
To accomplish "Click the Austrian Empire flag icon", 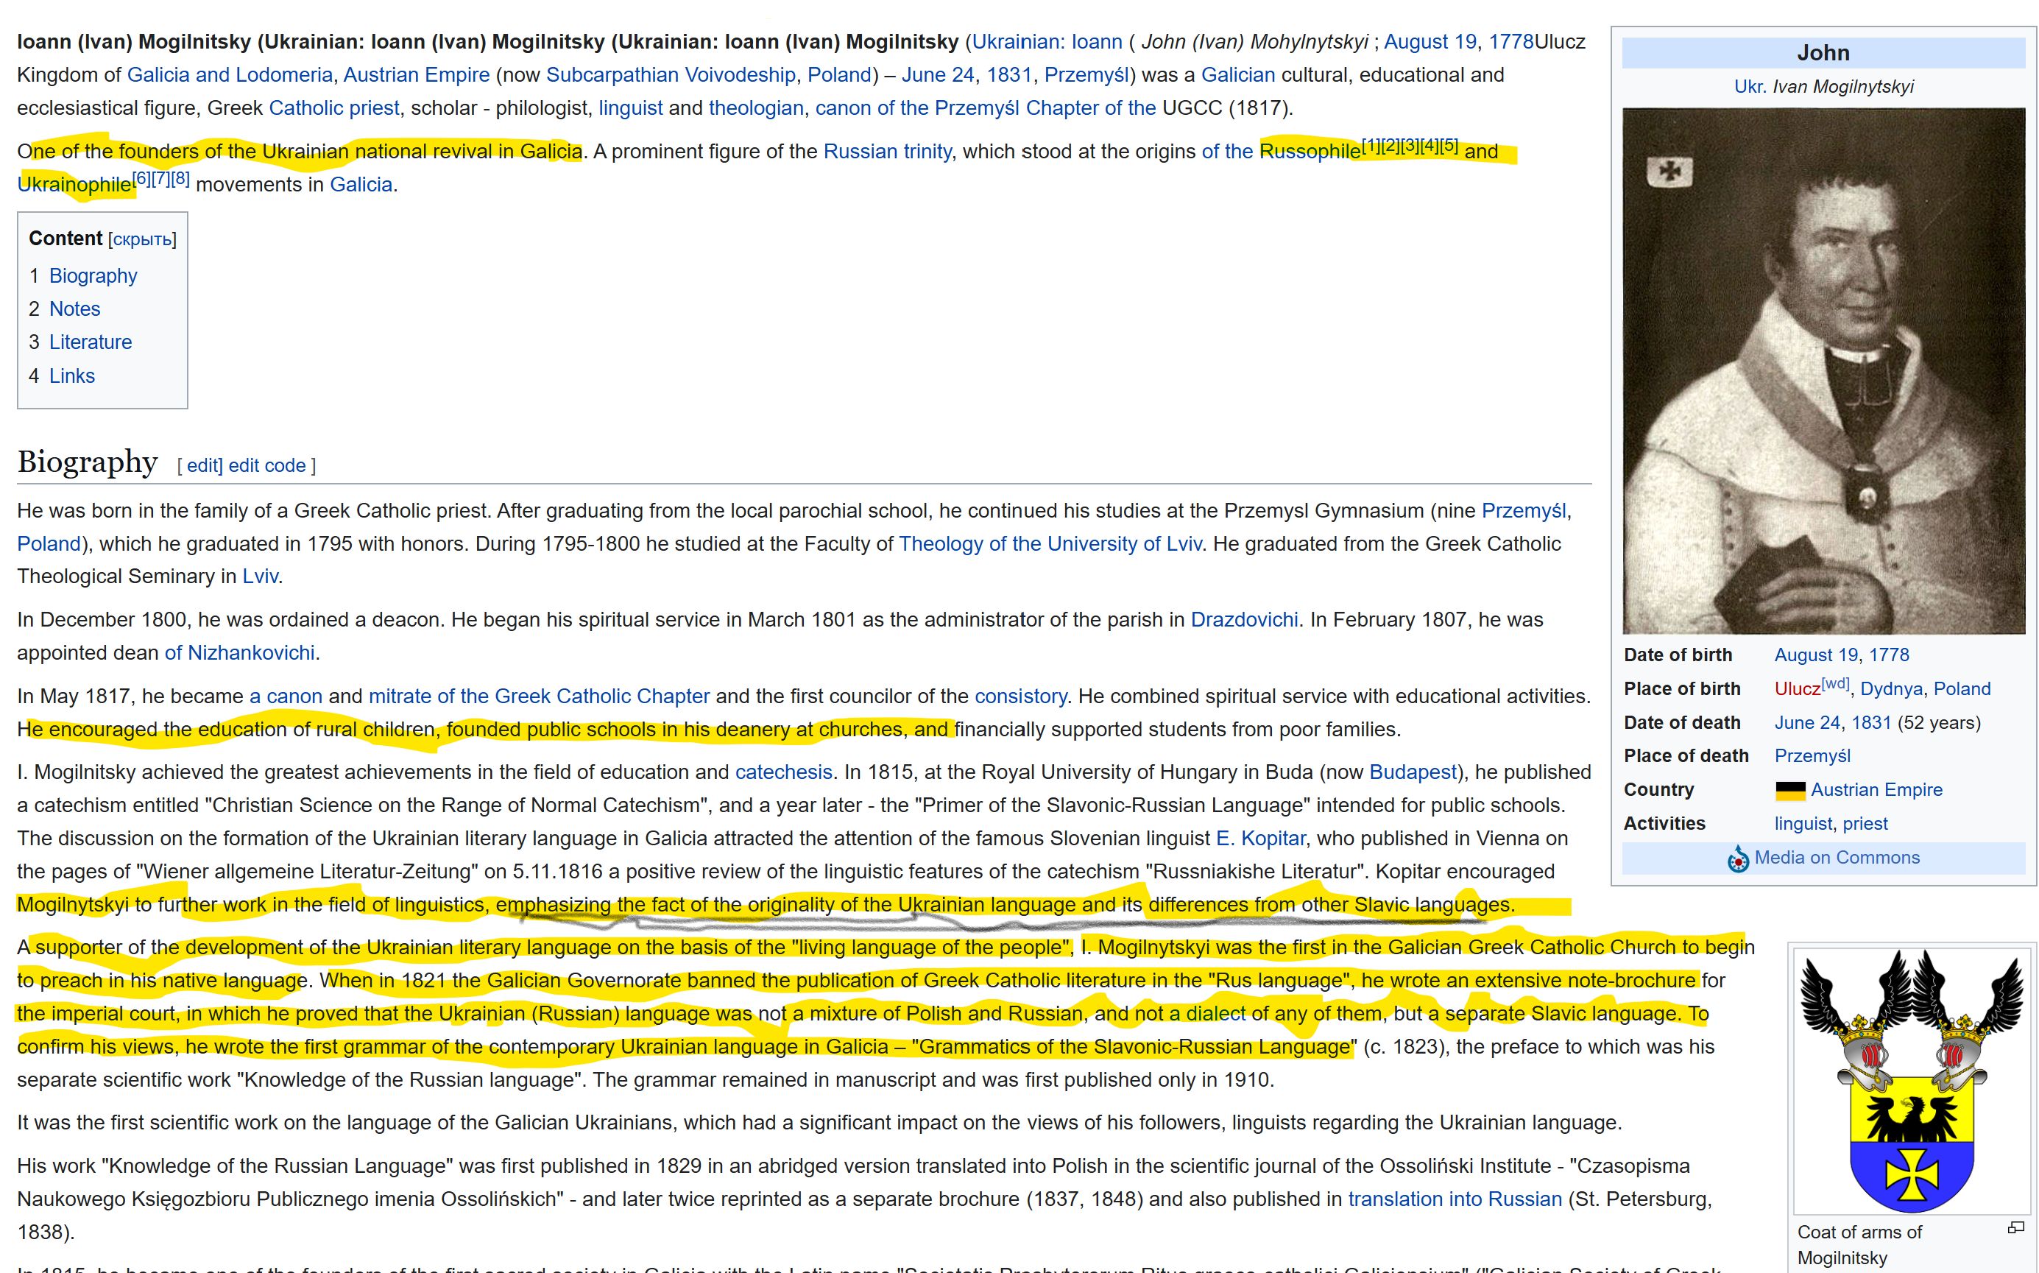I will pos(1790,790).
